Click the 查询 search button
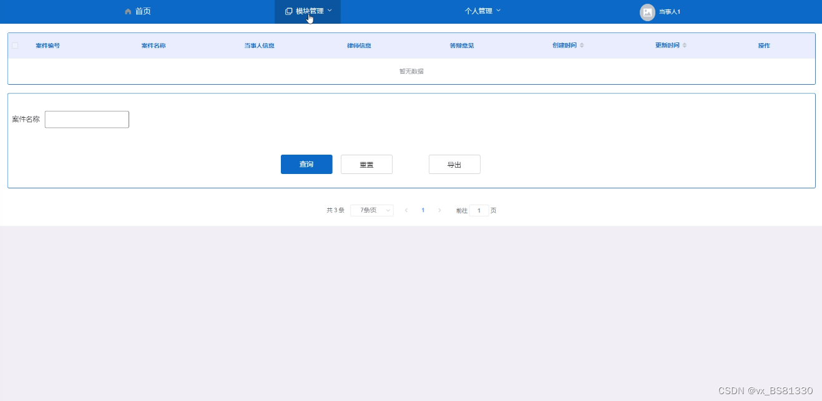 point(306,164)
